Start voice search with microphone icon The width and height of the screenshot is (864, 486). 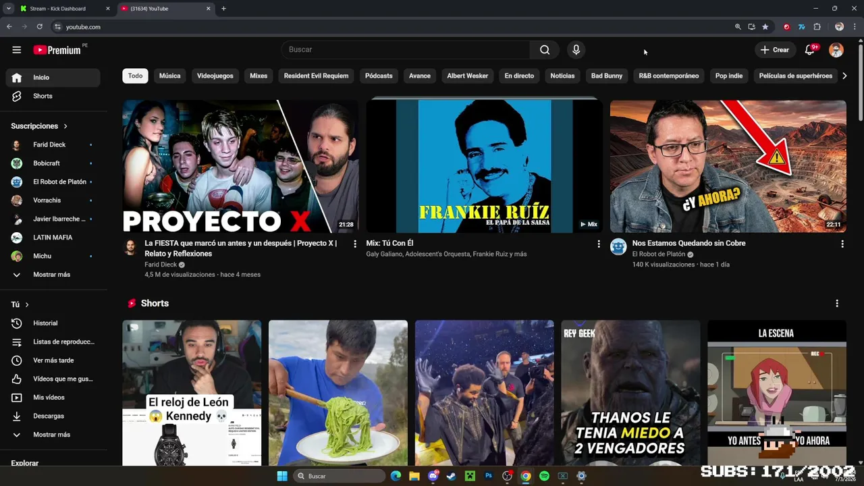point(576,50)
